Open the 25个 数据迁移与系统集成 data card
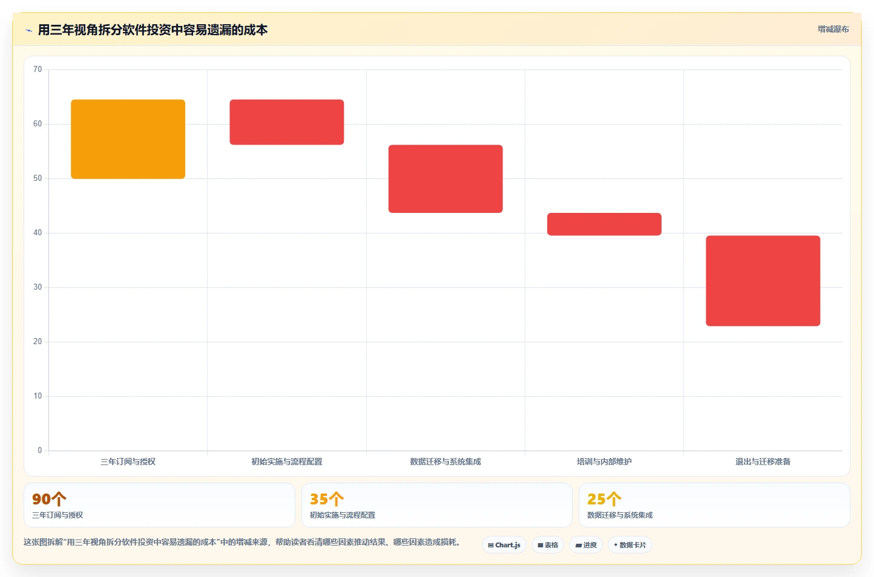Viewport: 874px width, 577px height. pos(714,505)
